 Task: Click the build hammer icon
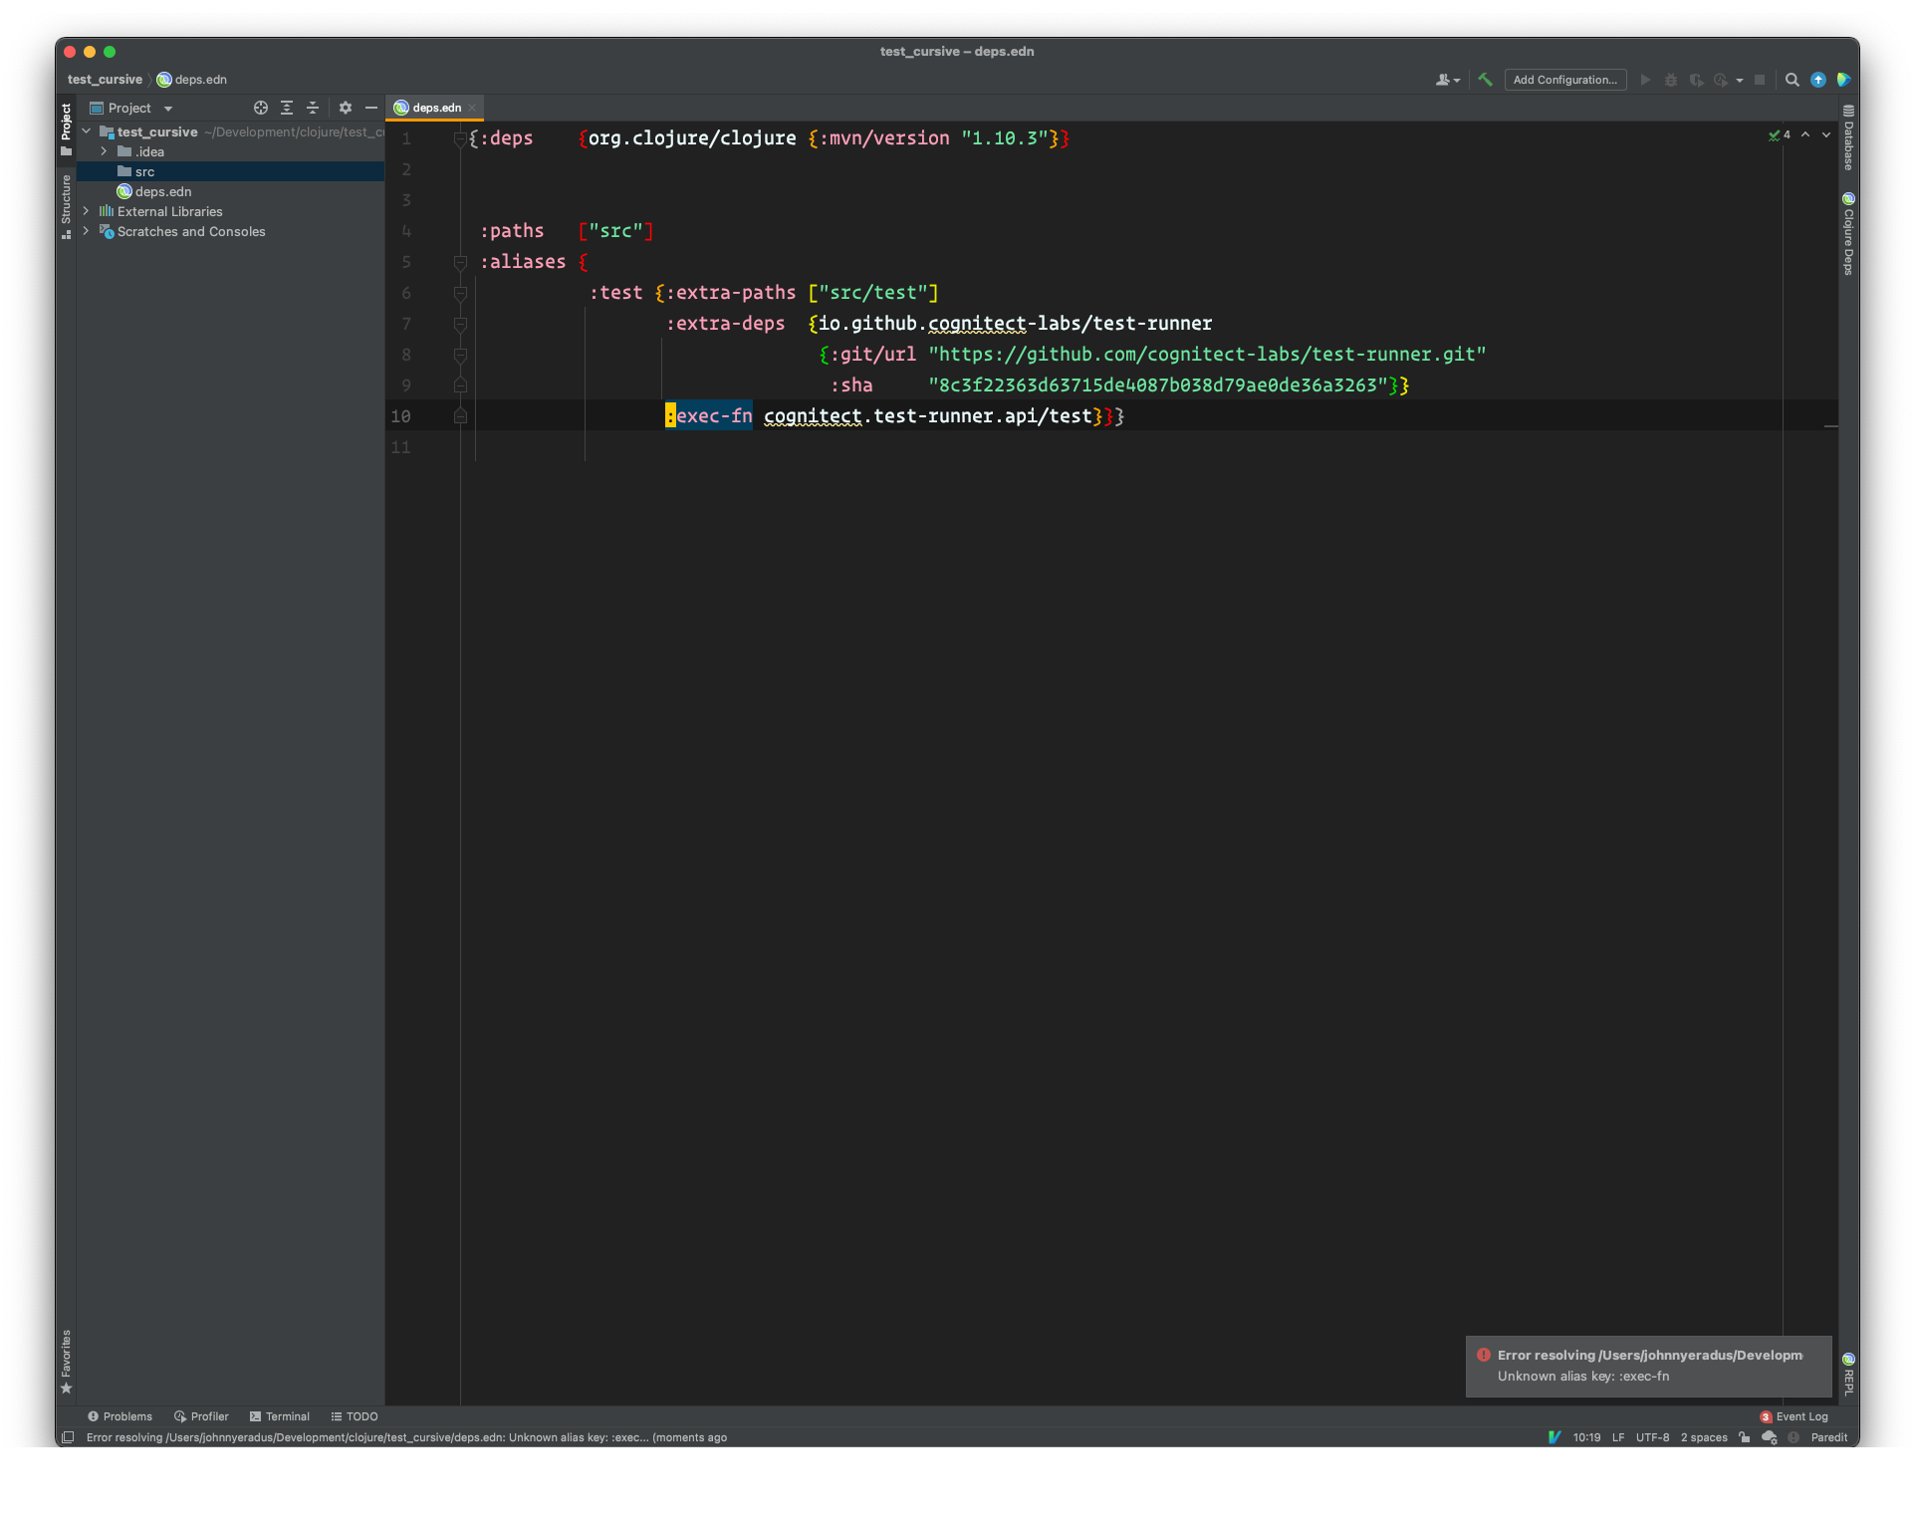(1483, 80)
